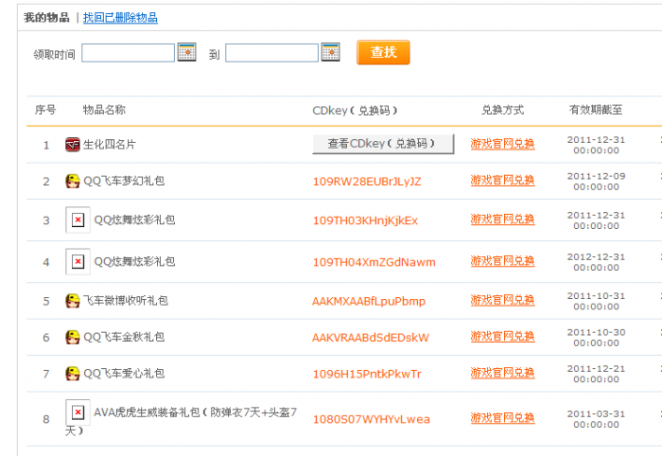Open the end date calendar picker
This screenshot has height=456, width=662.
[331, 52]
